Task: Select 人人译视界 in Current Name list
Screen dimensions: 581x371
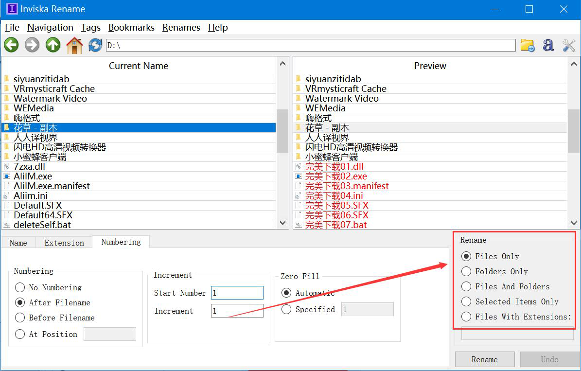Action: click(139, 137)
